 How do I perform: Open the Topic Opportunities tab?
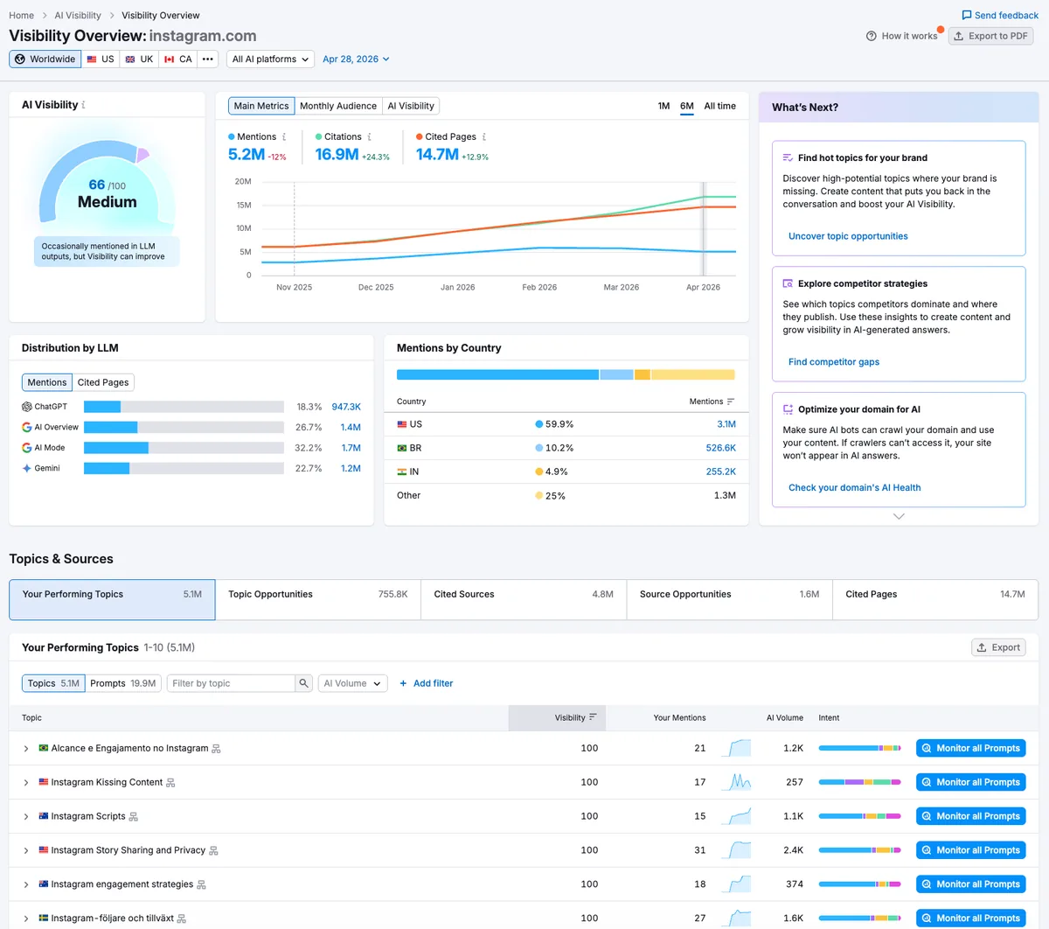pos(318,599)
